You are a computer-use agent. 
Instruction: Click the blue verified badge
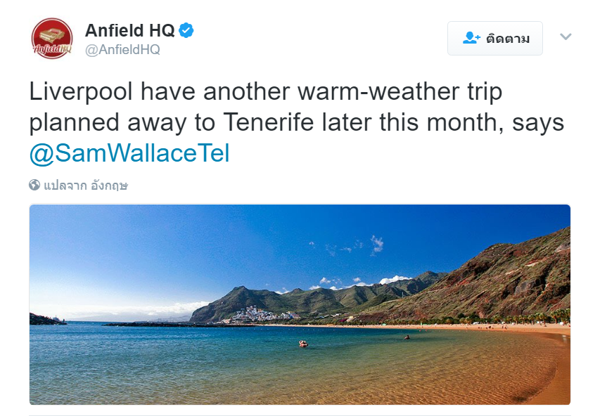[186, 30]
